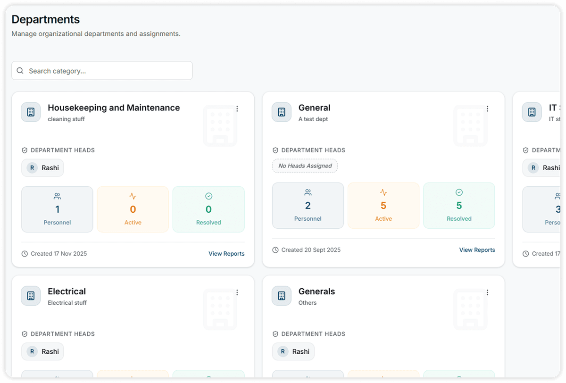Click the Housekeeping and Maintenance building icon

point(31,112)
